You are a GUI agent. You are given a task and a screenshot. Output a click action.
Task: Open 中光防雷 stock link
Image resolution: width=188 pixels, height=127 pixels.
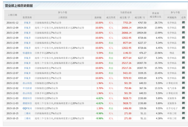27,88
